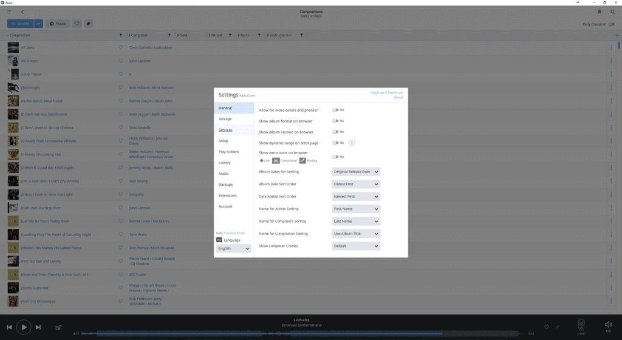
Task: Open 'Show Composer Credits' dropdown
Action: click(356, 246)
